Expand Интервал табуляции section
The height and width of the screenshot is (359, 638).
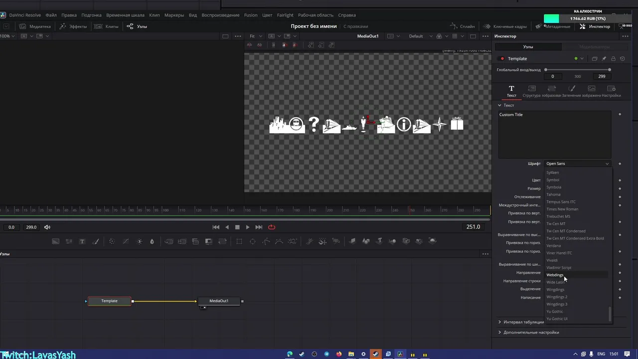(x=500, y=322)
